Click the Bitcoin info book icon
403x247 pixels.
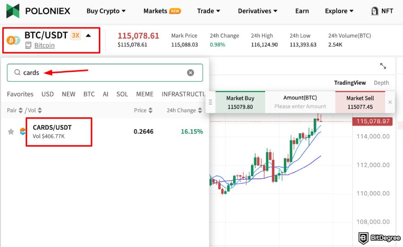[28, 45]
